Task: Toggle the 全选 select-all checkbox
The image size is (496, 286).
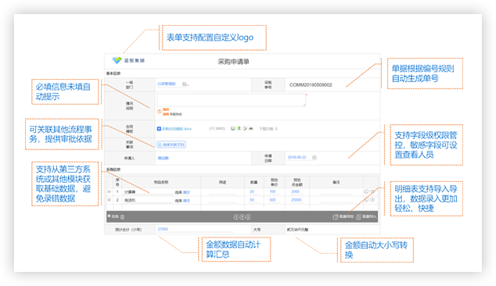Action: coord(109,216)
